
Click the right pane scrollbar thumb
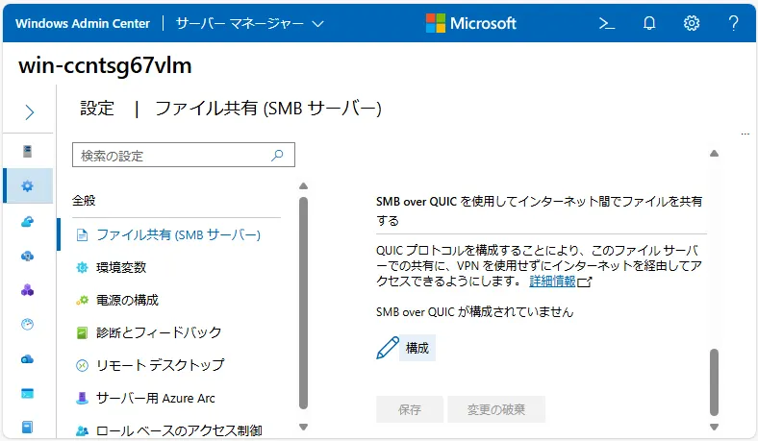point(714,382)
